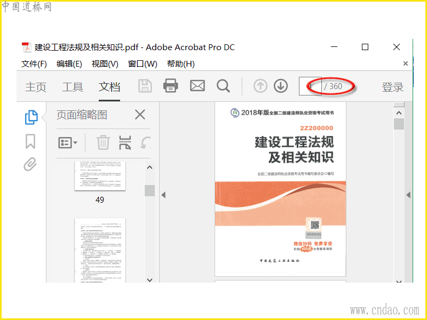Select page 49 thumbnail
This screenshot has height=320, width=427.
[x=100, y=176]
